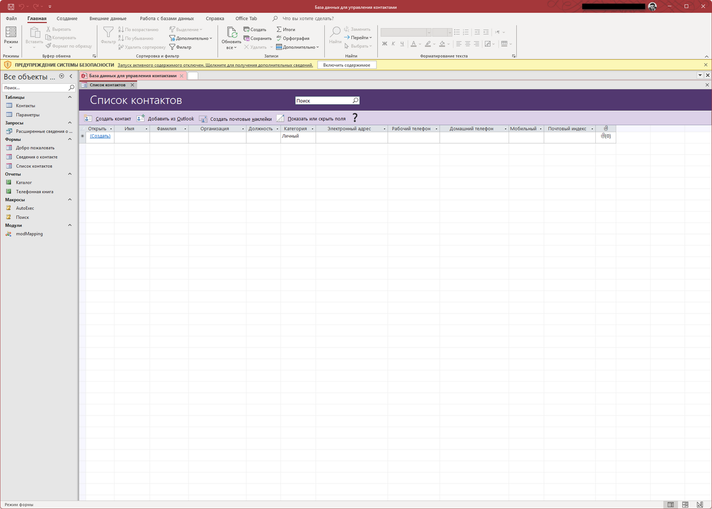Open the Добро пожаловать form
Image resolution: width=712 pixels, height=509 pixels.
click(x=35, y=148)
